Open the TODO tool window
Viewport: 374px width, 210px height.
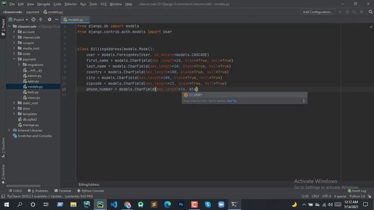click(15, 191)
